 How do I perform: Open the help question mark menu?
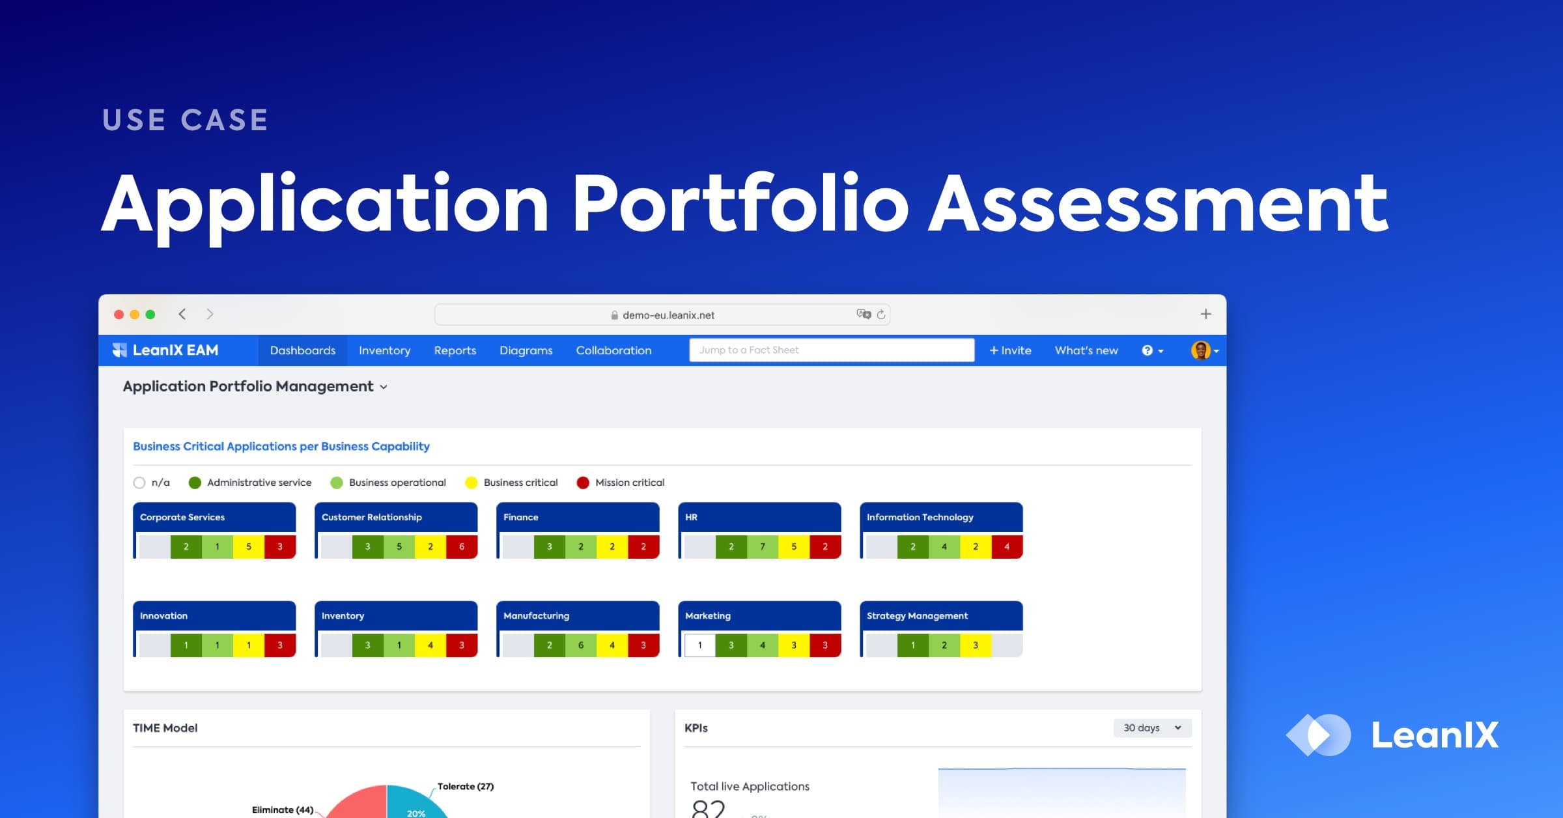[x=1149, y=350]
